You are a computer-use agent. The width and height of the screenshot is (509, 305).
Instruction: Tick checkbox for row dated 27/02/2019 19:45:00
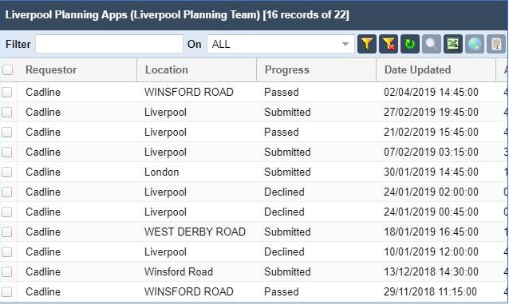coord(7,112)
